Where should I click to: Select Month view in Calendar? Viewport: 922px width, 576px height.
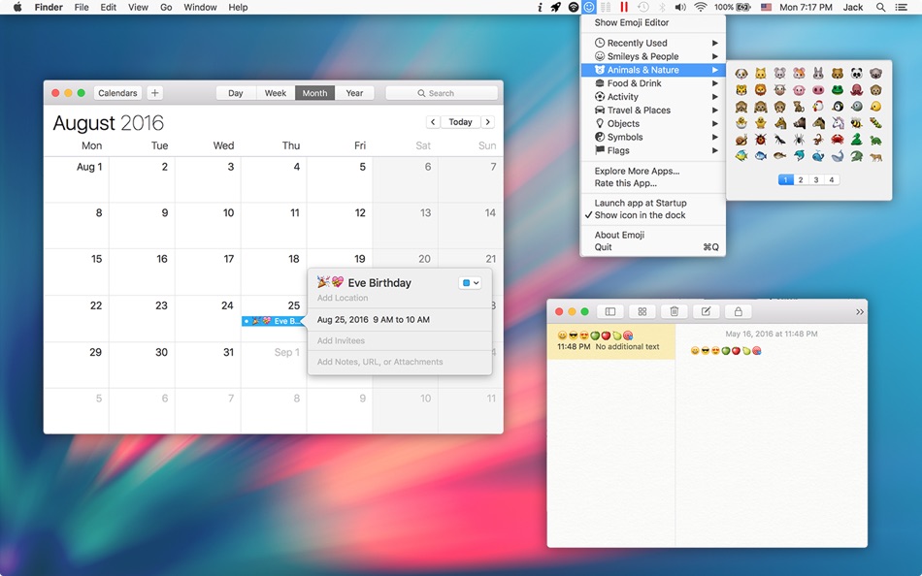(x=314, y=93)
